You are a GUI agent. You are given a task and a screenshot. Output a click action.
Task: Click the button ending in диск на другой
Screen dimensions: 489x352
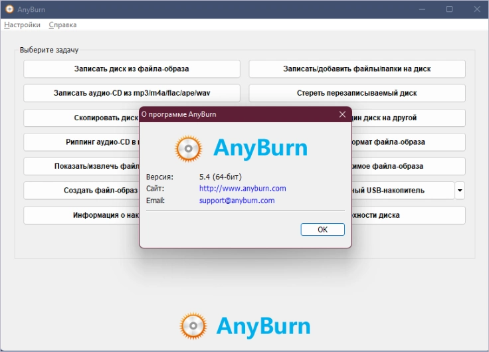point(409,118)
